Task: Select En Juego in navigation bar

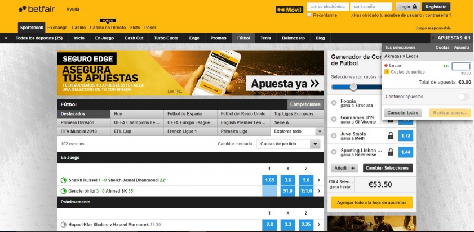Action: (104, 38)
